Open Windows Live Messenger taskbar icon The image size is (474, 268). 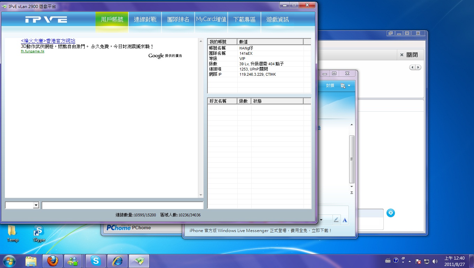pos(73,261)
